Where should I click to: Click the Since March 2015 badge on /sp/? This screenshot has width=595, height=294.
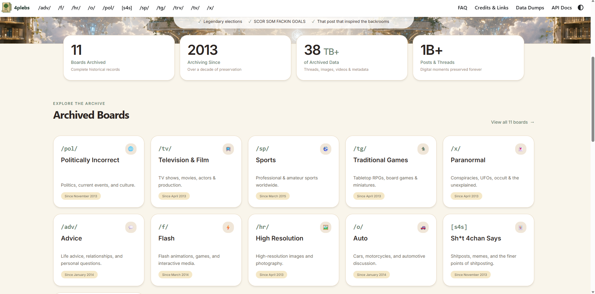pyautogui.click(x=273, y=196)
